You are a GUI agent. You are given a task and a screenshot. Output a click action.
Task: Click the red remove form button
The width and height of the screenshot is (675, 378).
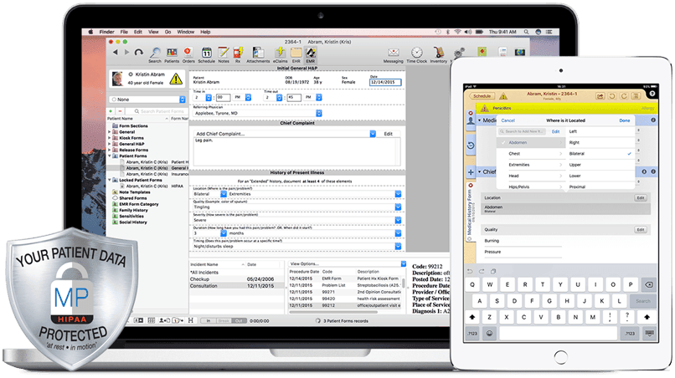pyautogui.click(x=120, y=111)
